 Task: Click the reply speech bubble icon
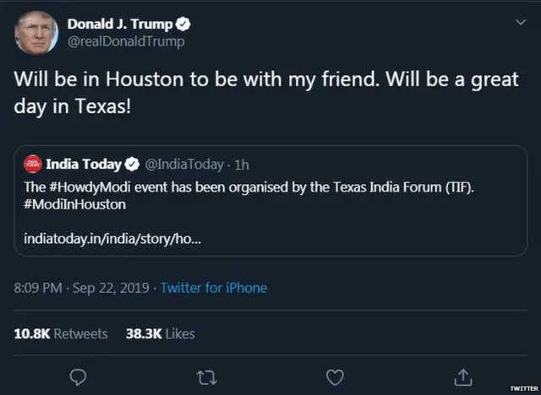[x=78, y=375]
